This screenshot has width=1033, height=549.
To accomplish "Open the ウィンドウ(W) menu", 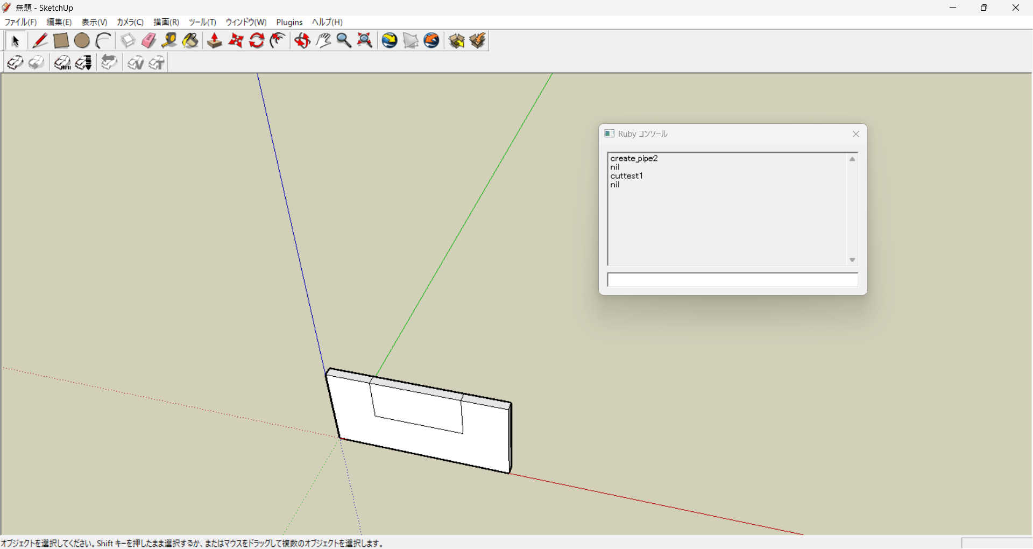I will click(x=246, y=22).
